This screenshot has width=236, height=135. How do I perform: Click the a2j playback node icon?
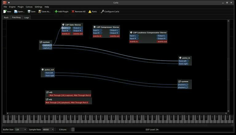47,99
